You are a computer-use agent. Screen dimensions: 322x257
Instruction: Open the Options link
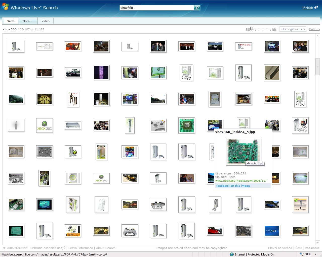coord(314,29)
